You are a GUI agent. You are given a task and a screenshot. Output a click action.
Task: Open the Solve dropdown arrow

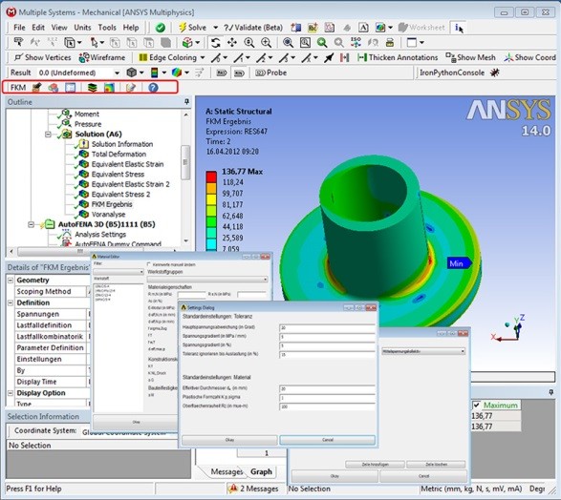215,28
